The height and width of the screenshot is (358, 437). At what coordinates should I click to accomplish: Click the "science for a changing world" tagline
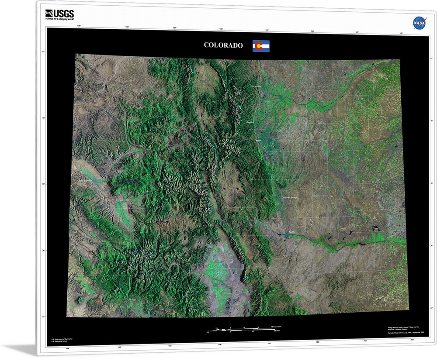(x=59, y=19)
